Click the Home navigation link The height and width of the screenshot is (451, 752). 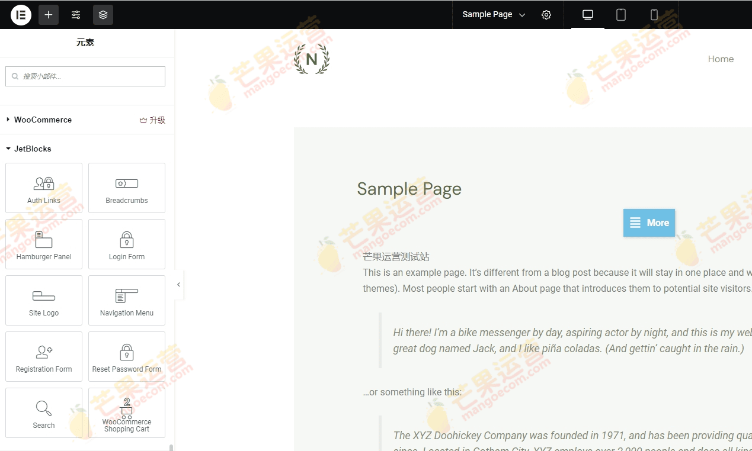[721, 59]
